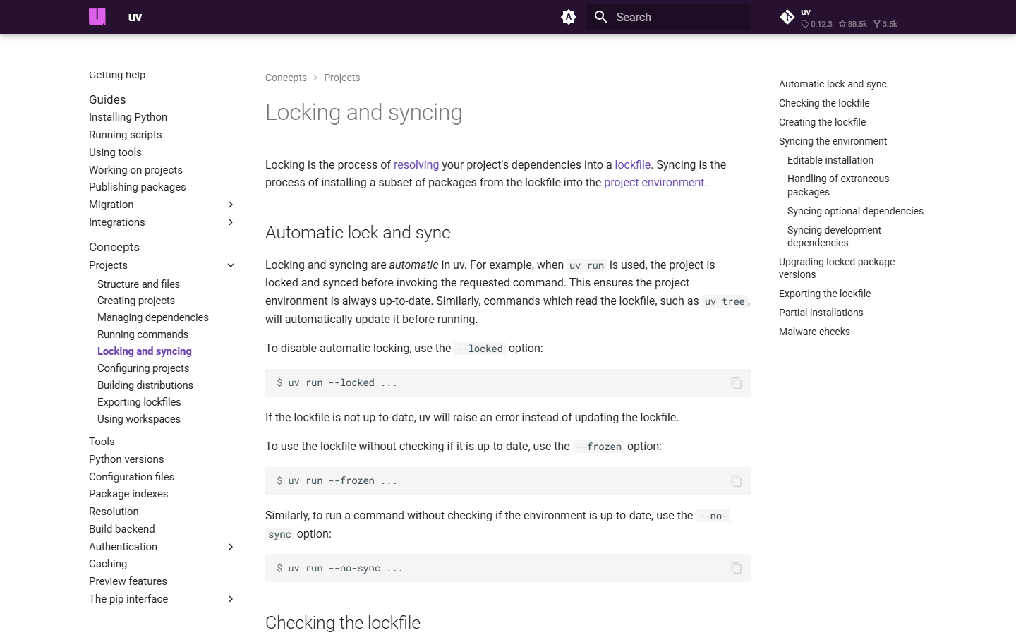The height and width of the screenshot is (635, 1016).
Task: Jump to Malware checks section
Action: 814,332
